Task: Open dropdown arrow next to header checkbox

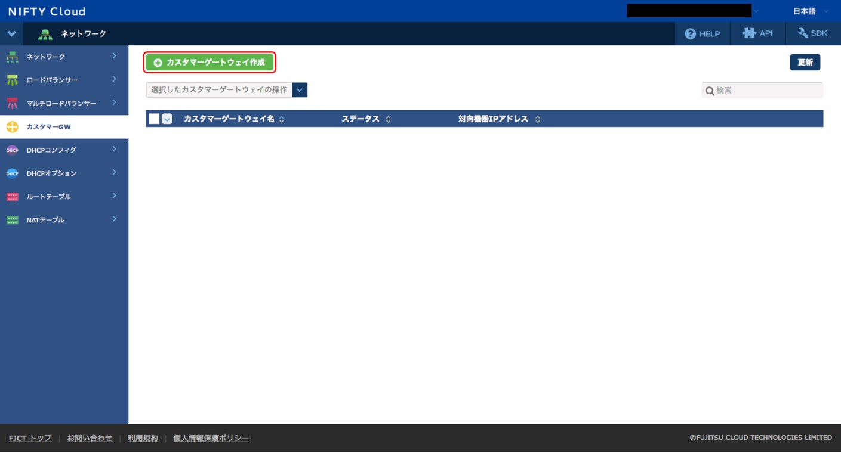Action: click(167, 119)
